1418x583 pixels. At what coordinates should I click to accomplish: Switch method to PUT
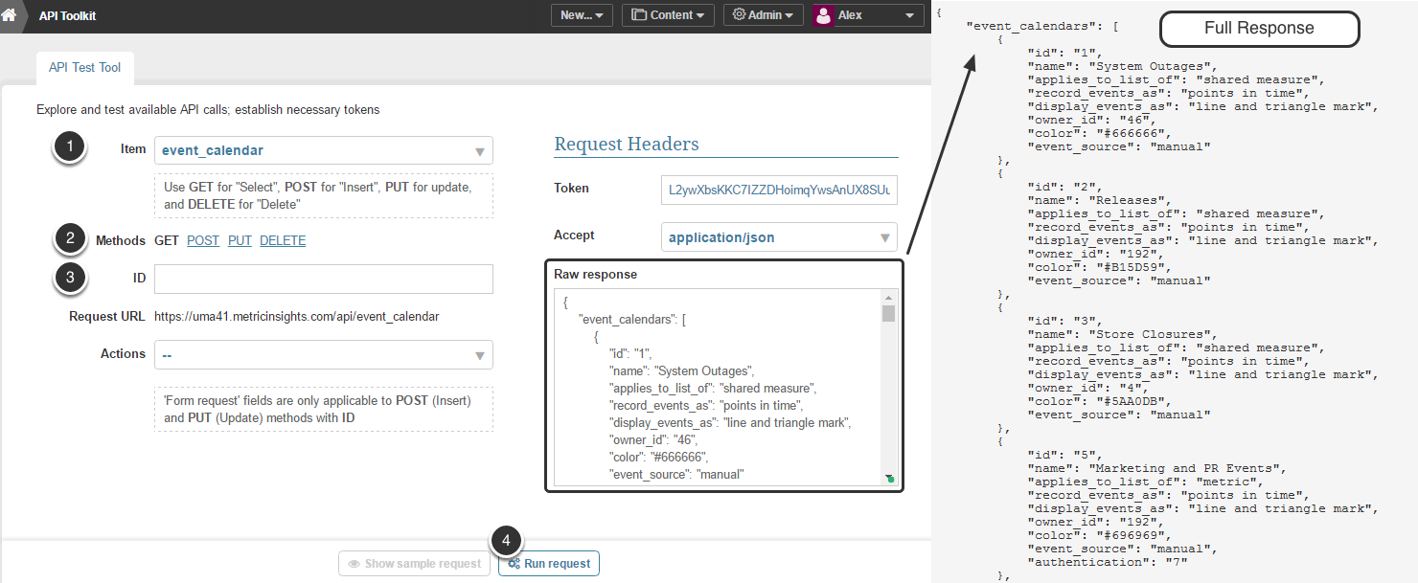point(240,241)
